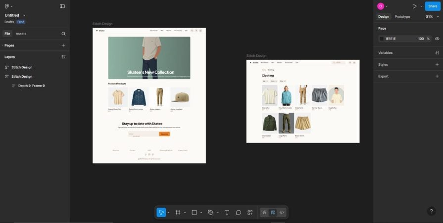Select right Stitch Design frame title on canvas

tap(256, 55)
